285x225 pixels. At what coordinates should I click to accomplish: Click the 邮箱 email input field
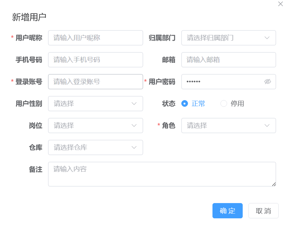228,60
